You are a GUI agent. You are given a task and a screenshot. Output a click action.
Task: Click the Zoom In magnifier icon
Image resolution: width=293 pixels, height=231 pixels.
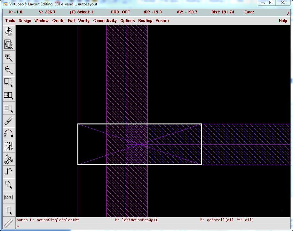[x=9, y=57]
